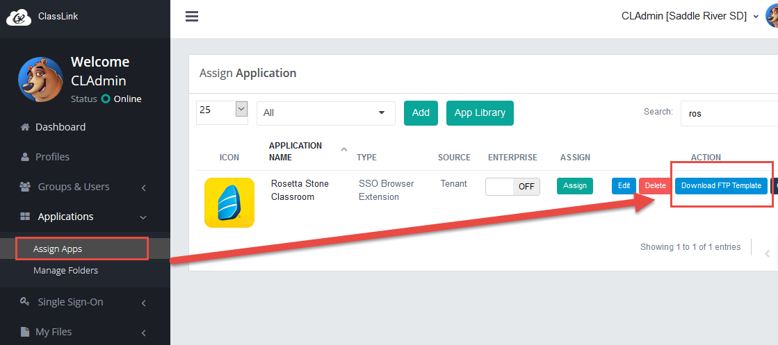Viewport: 778px width, 345px height.
Task: Click the green Online status indicator
Action: click(x=105, y=99)
